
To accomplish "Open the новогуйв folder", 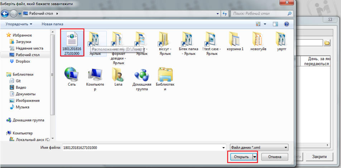I will pyautogui.click(x=259, y=39).
